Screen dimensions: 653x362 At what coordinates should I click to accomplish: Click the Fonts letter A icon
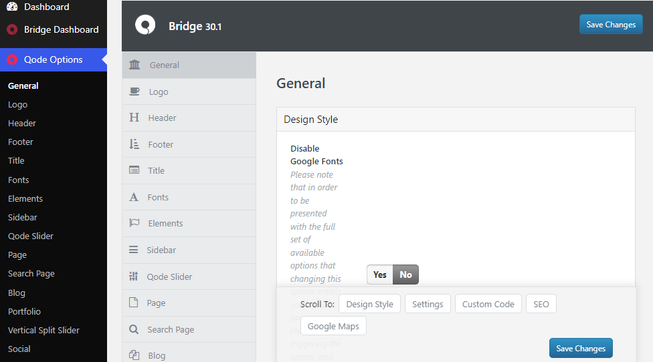click(134, 197)
